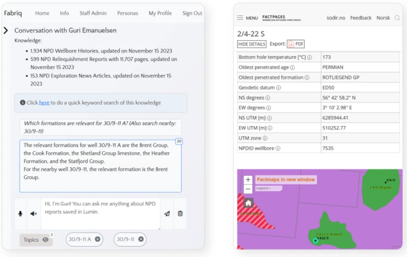
Task: Click the Factpages search magnifier icon
Action: pyautogui.click(x=397, y=18)
